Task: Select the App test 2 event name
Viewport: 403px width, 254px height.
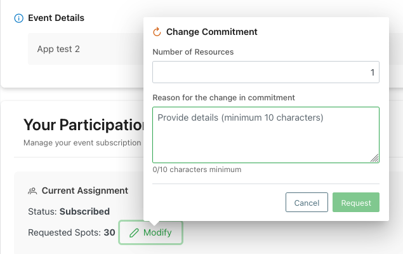Action: (58, 49)
